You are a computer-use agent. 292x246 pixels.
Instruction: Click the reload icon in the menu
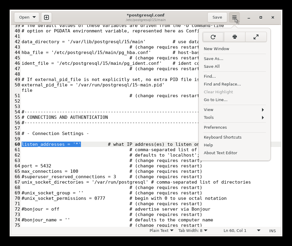[x=213, y=37]
